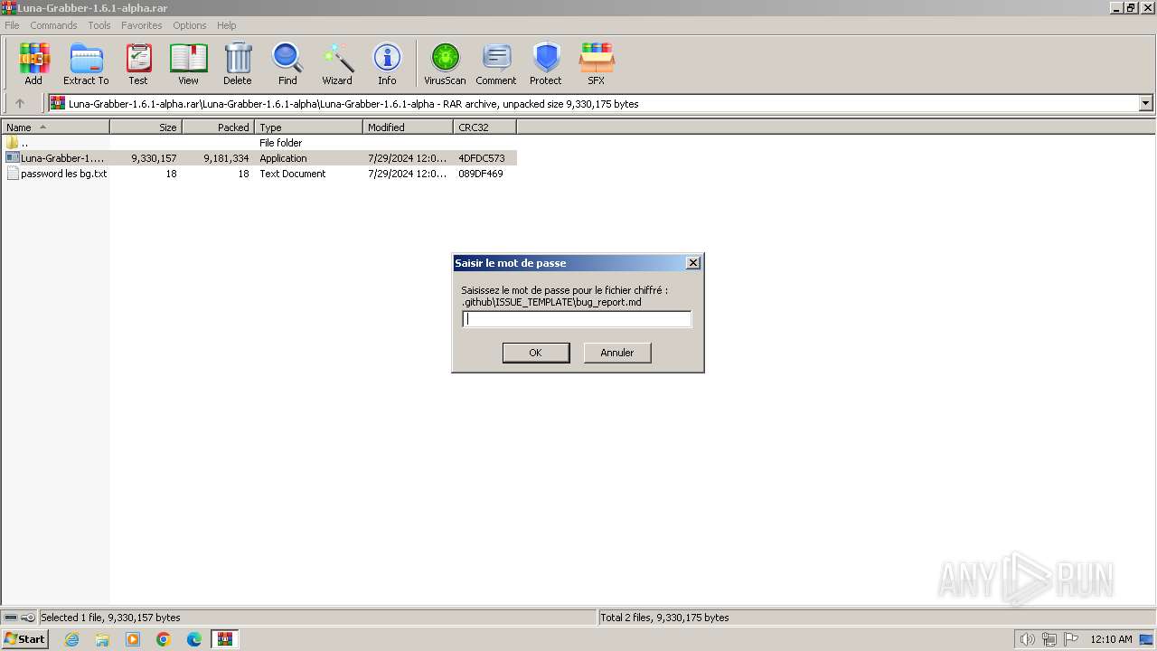Image resolution: width=1157 pixels, height=651 pixels.
Task: Click the network tray icon
Action: [1049, 639]
